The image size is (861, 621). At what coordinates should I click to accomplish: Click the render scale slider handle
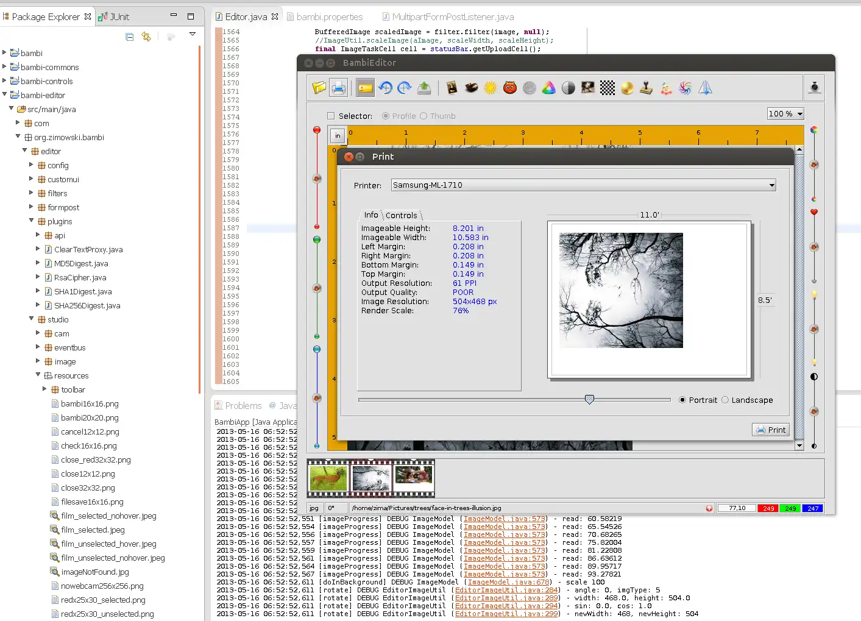[589, 399]
